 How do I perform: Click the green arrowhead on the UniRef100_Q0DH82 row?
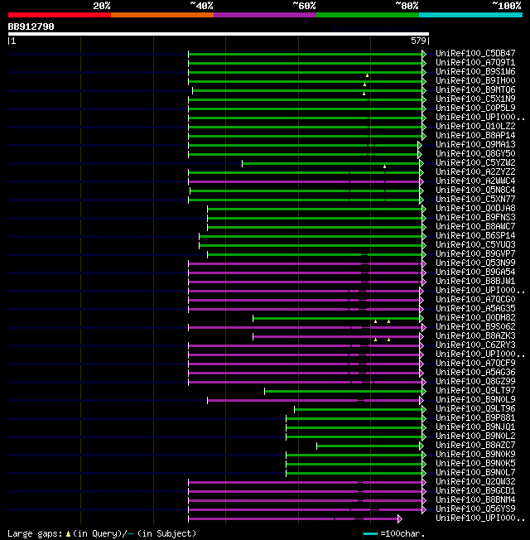coord(422,318)
